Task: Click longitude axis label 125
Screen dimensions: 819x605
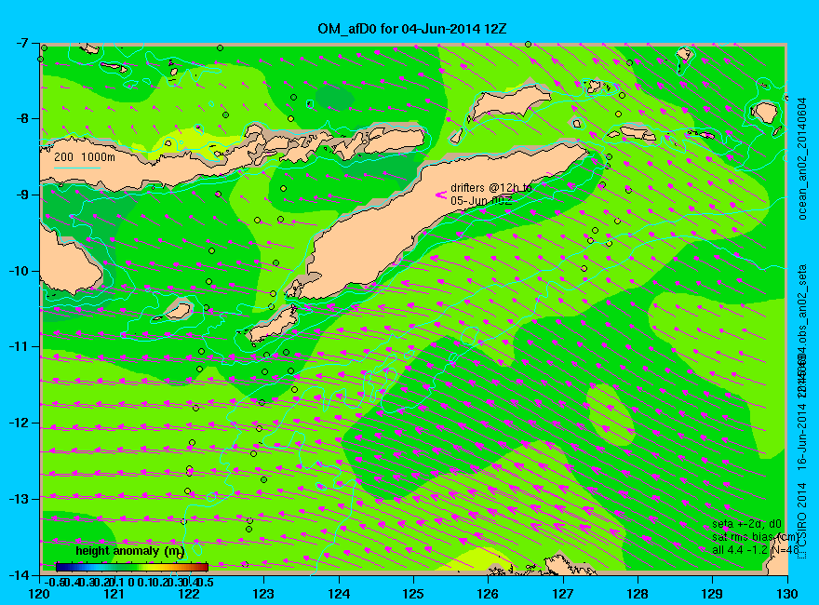Action: pyautogui.click(x=413, y=594)
